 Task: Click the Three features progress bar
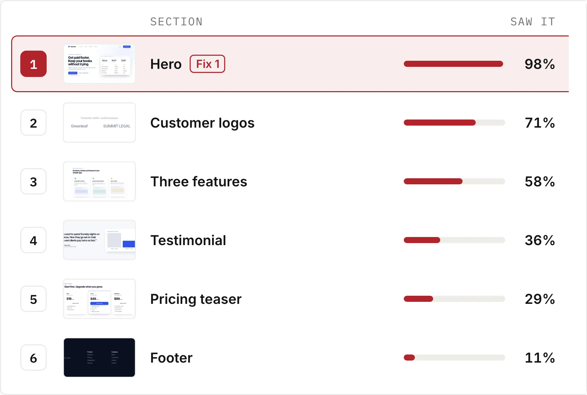[454, 181]
